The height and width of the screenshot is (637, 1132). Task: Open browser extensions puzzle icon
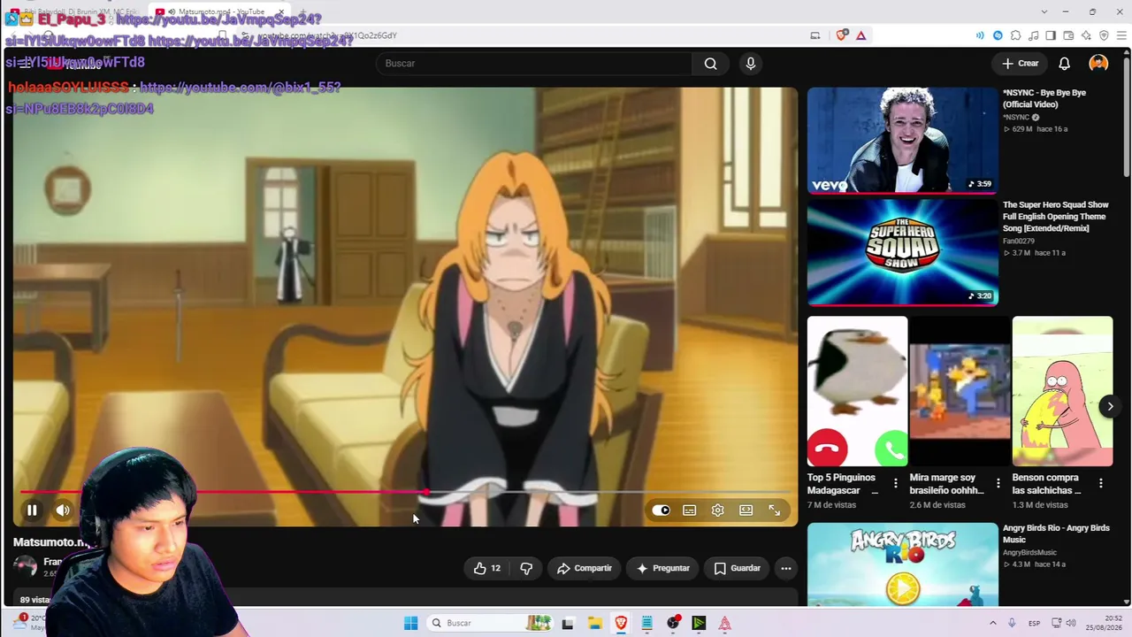[x=1015, y=35]
